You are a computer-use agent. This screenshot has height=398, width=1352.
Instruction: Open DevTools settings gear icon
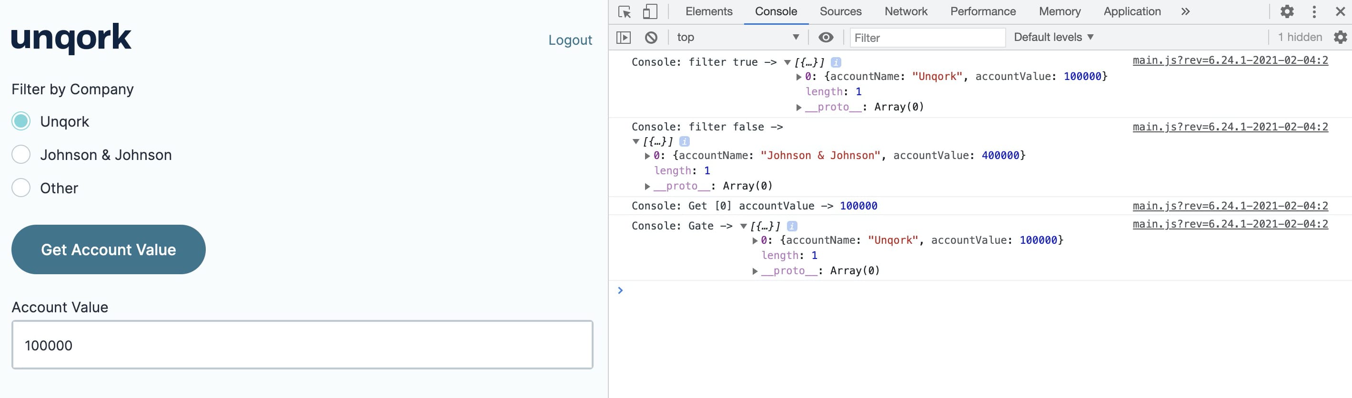pyautogui.click(x=1287, y=11)
